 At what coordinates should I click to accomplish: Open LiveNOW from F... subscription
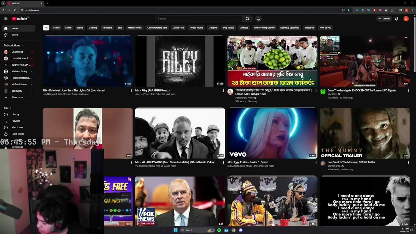[x=19, y=58]
